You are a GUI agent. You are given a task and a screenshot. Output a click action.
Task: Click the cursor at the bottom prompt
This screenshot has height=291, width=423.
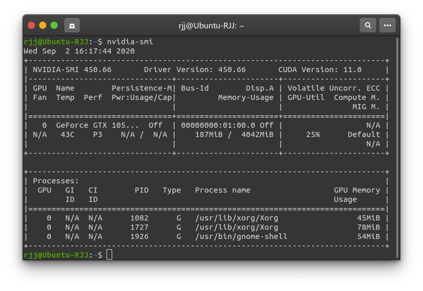(109, 254)
